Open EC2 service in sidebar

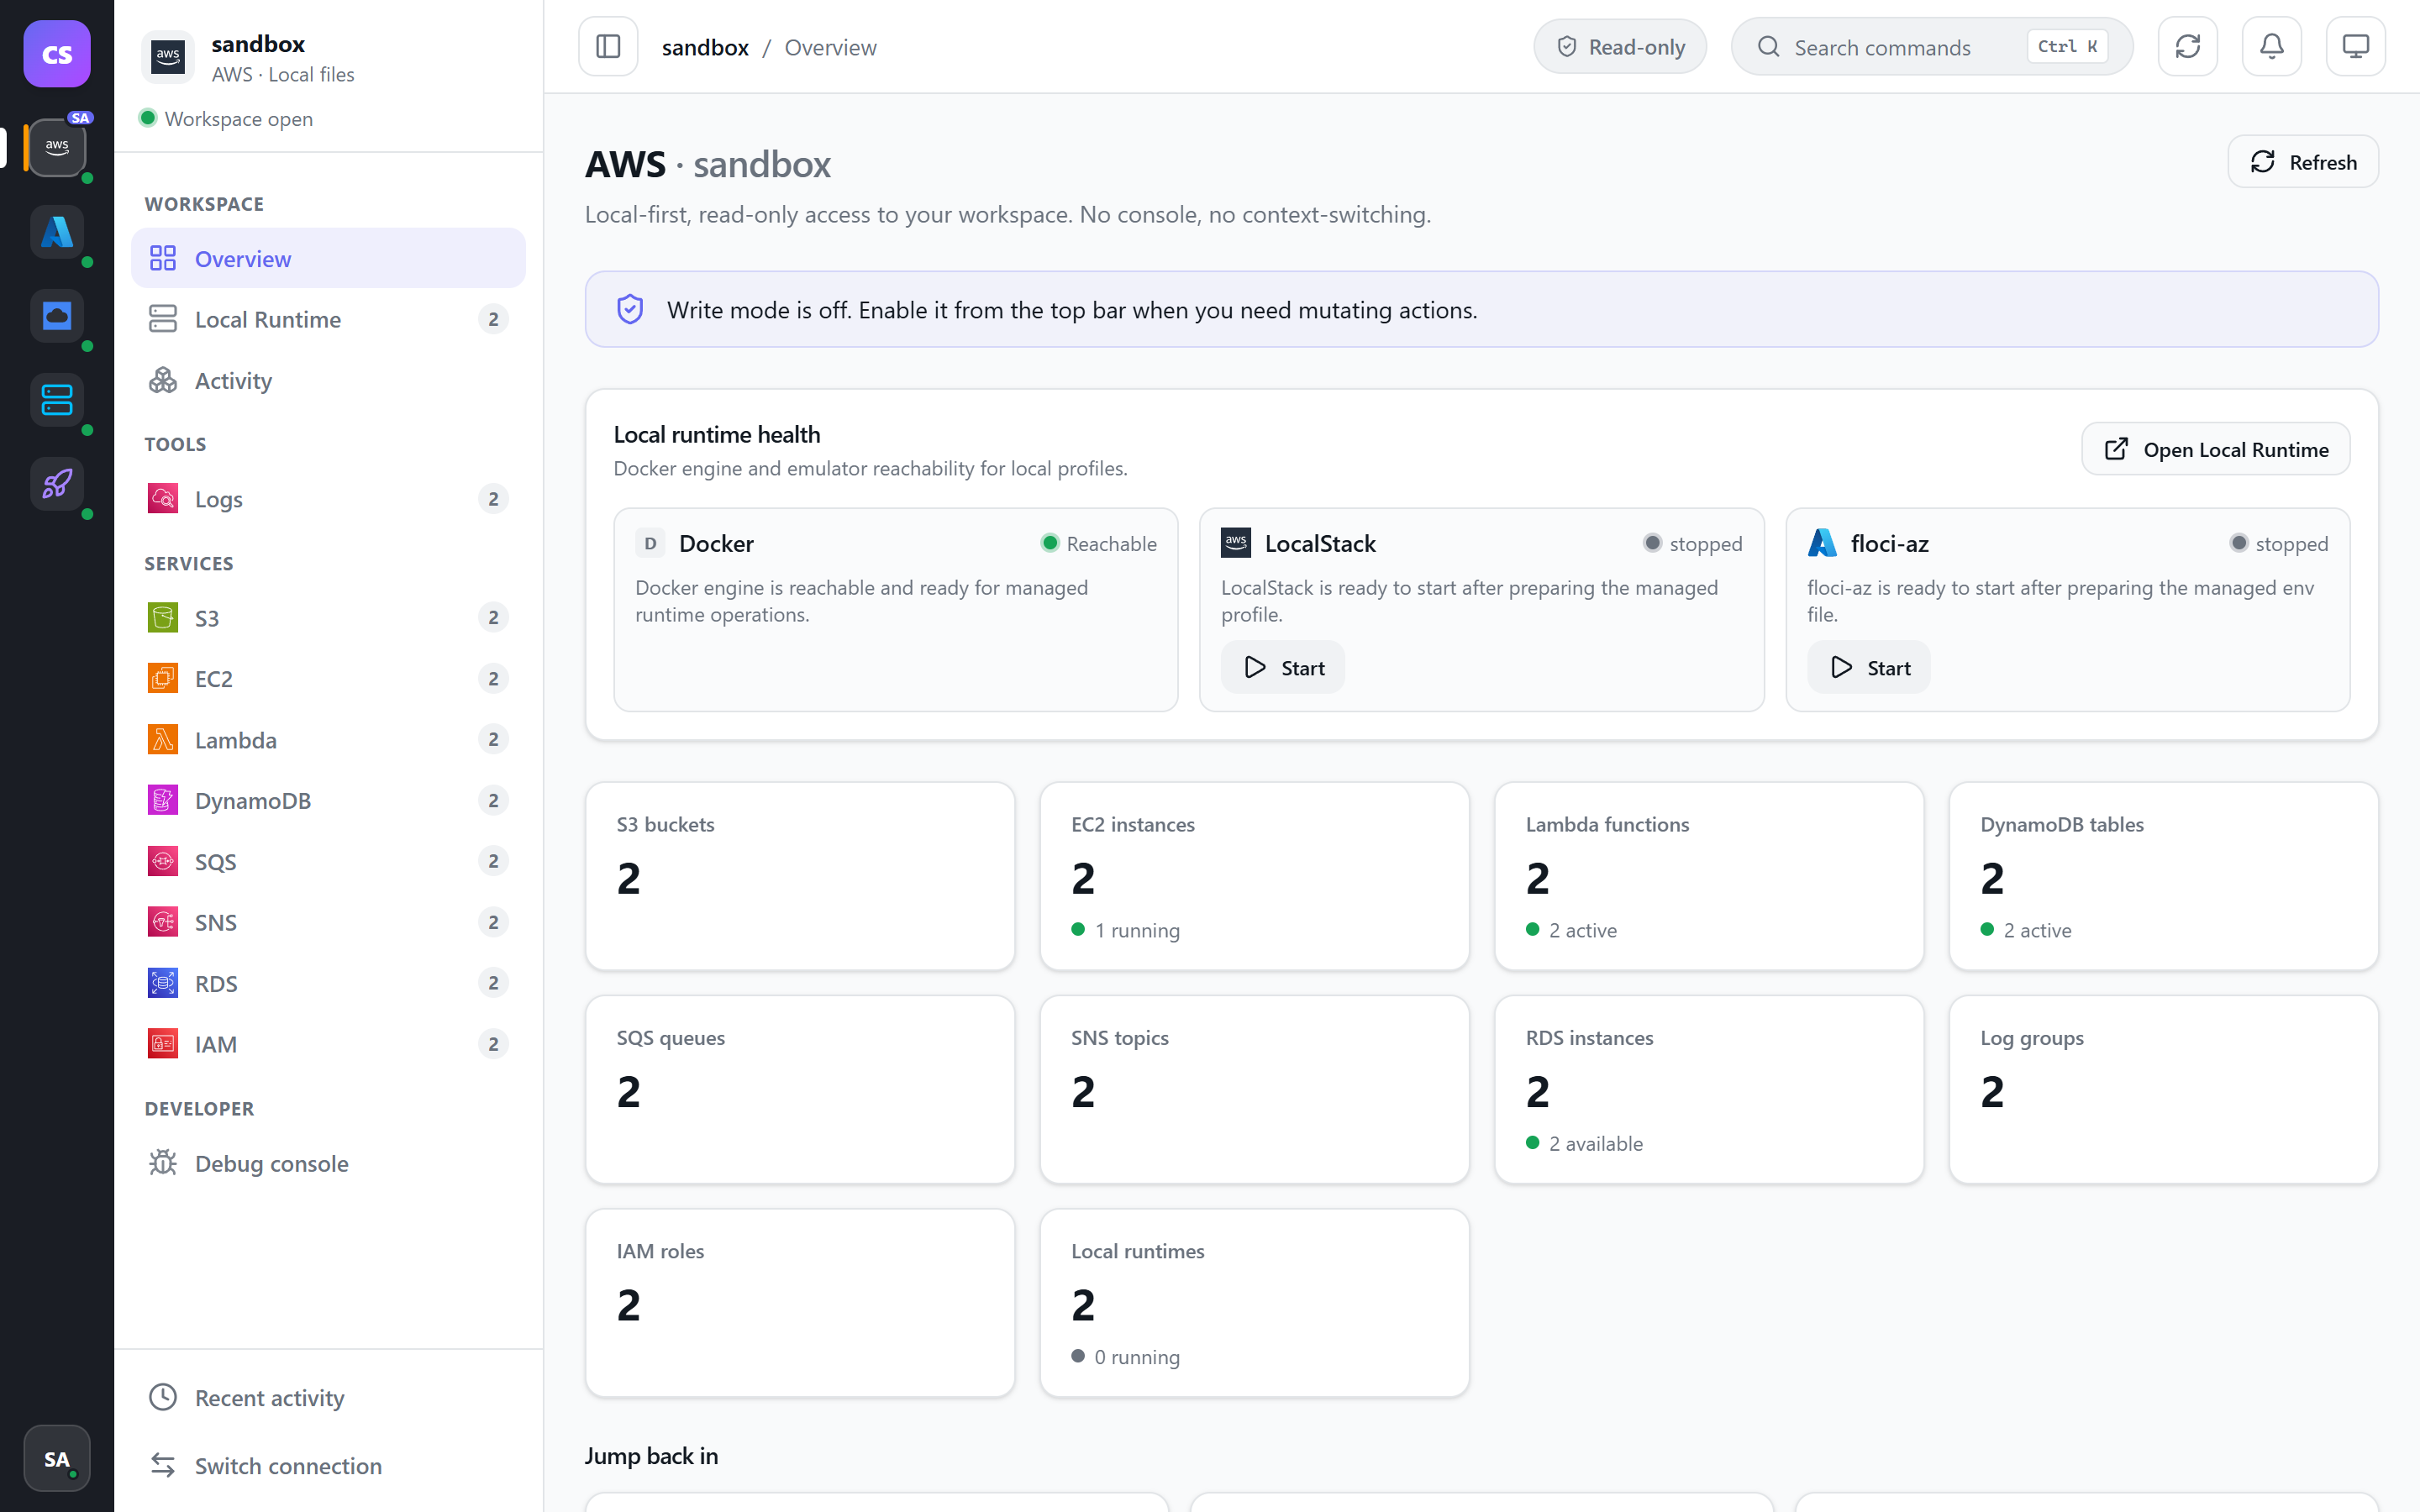328,678
